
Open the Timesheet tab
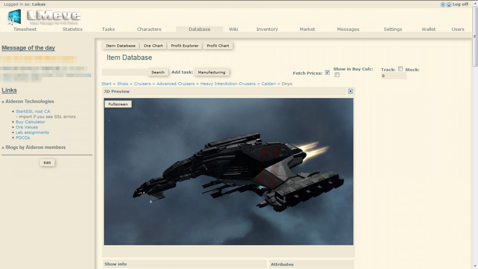[x=25, y=29]
